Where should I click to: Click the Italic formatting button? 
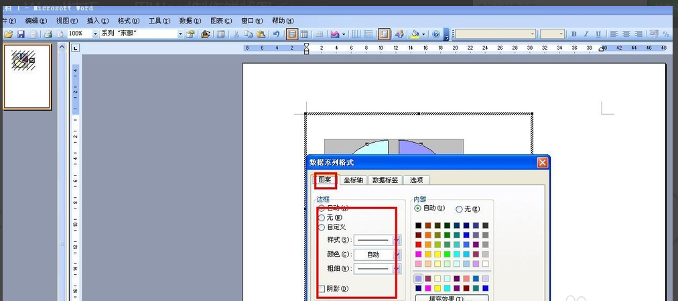(x=586, y=34)
